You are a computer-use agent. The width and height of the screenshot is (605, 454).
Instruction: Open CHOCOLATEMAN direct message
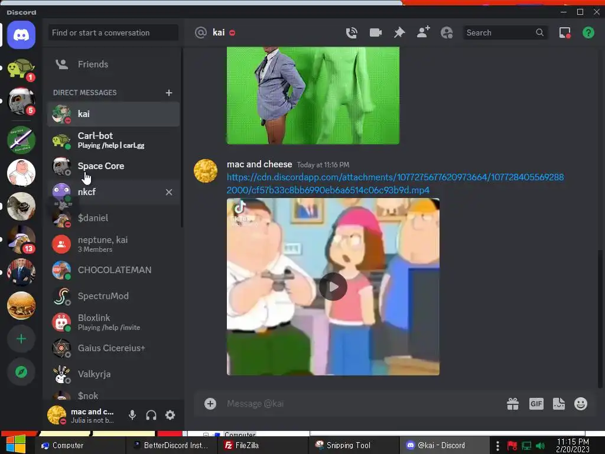click(113, 270)
